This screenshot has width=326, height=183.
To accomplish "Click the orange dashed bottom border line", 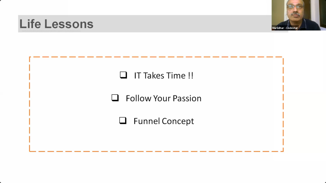I will click(156, 152).
